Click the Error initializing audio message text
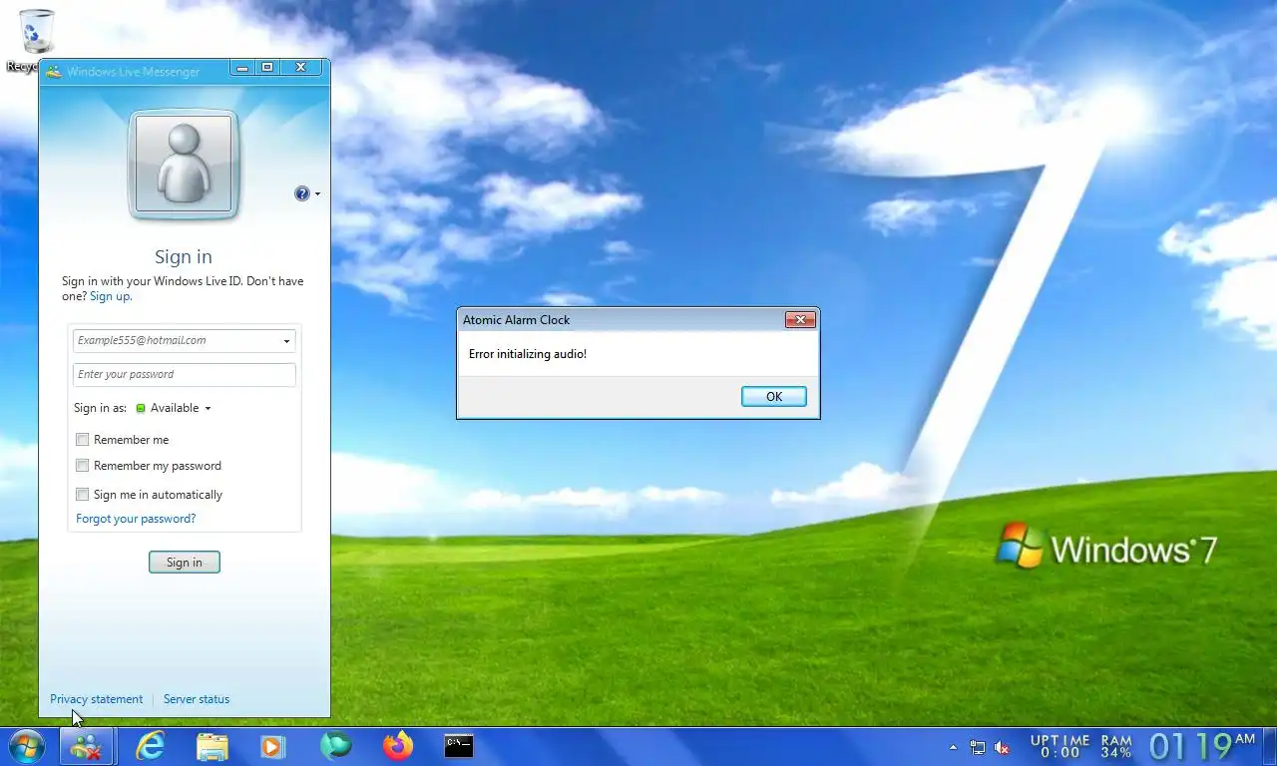The height and width of the screenshot is (766, 1277). click(528, 354)
